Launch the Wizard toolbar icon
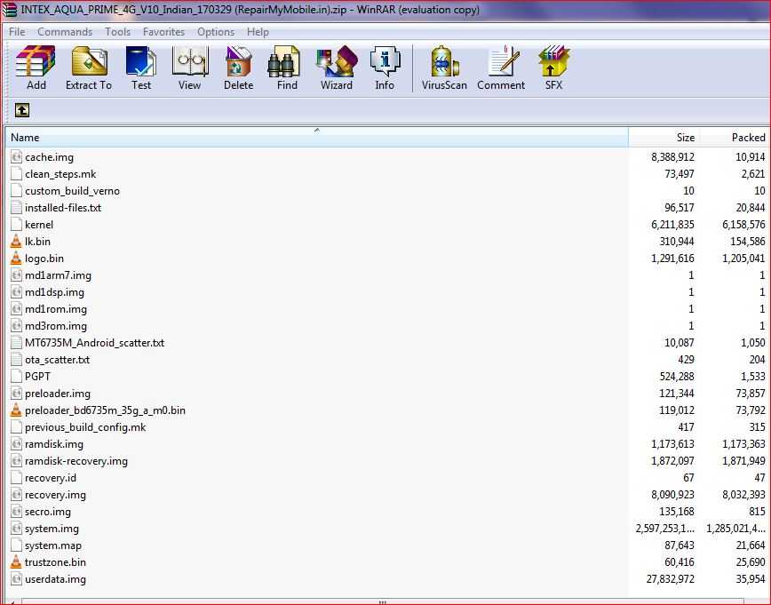 click(x=337, y=68)
